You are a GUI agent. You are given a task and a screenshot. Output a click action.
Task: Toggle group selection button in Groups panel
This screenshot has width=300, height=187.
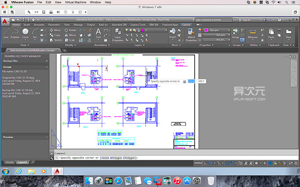(x=242, y=40)
